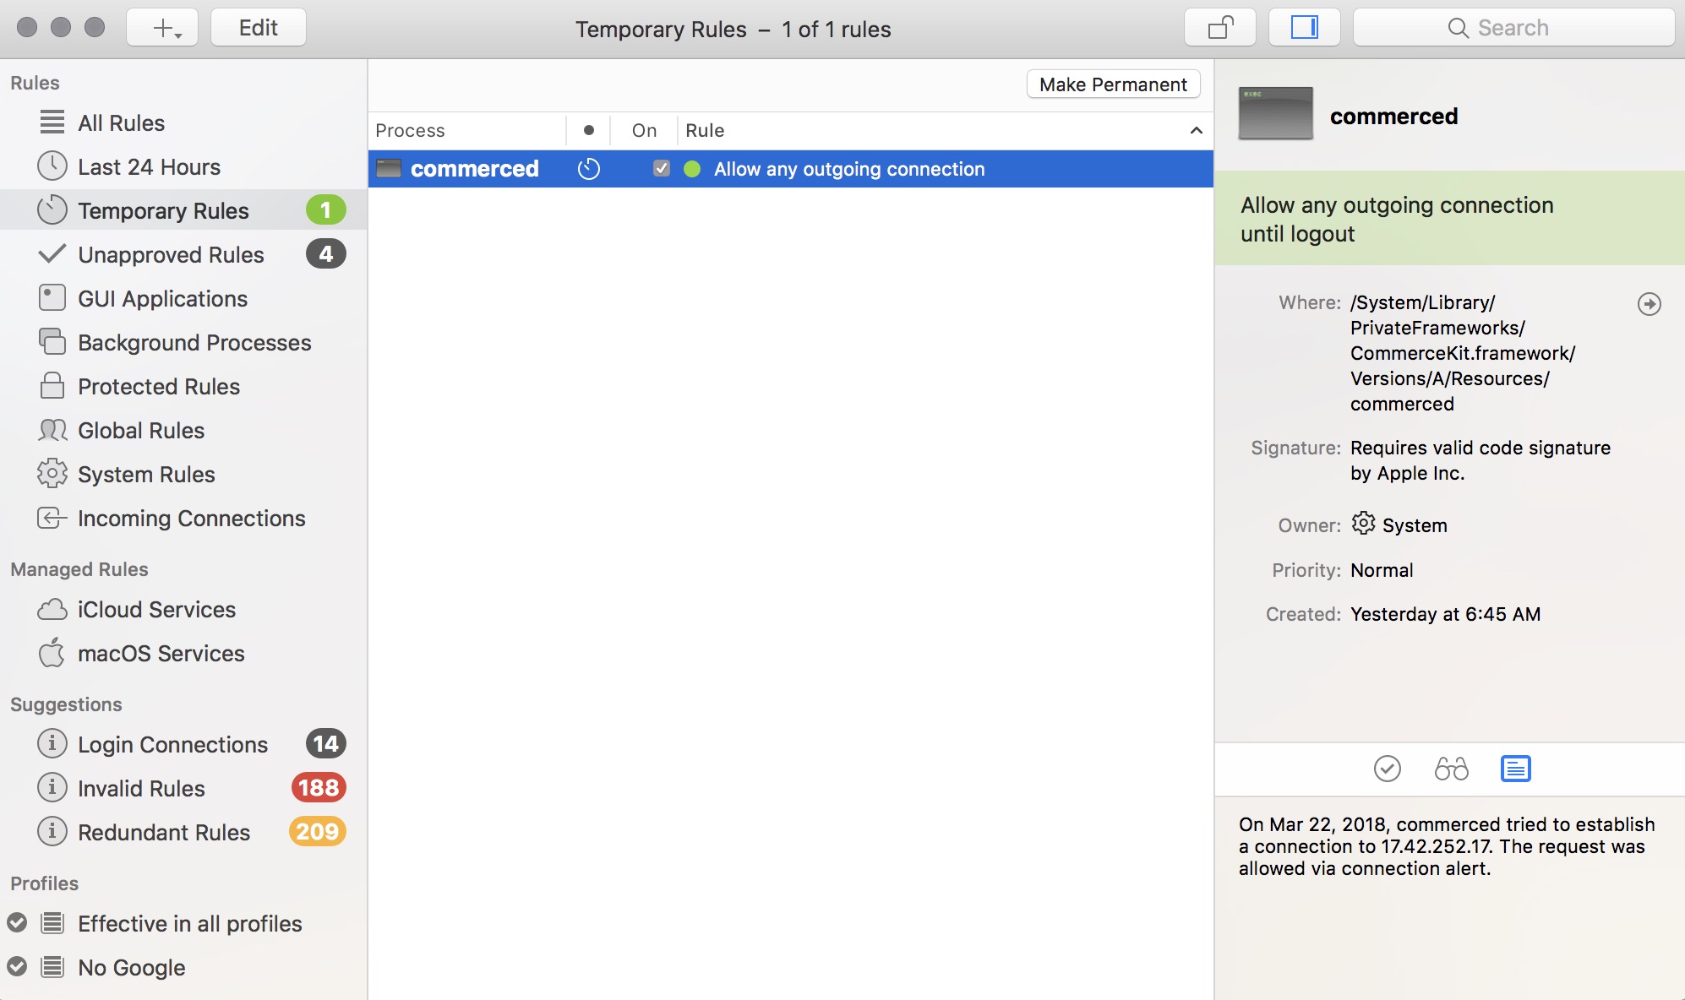Click the macOS Services apple icon
This screenshot has width=1685, height=1000.
click(x=52, y=652)
